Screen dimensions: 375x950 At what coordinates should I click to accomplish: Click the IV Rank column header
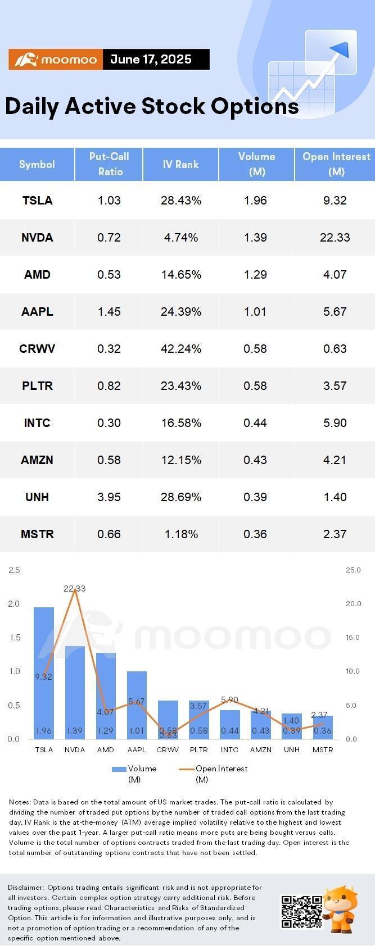click(180, 164)
